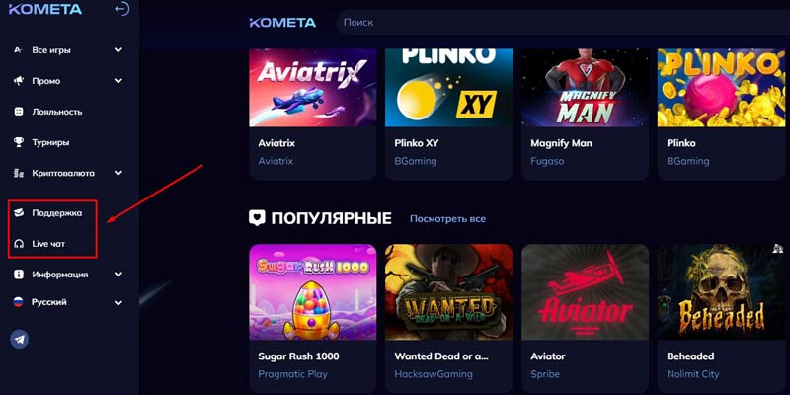The width and height of the screenshot is (790, 395).
Task: Click the Посмотреть все link
Action: (x=447, y=219)
